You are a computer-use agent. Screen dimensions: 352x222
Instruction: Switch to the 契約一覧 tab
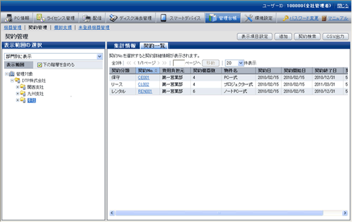point(154,46)
